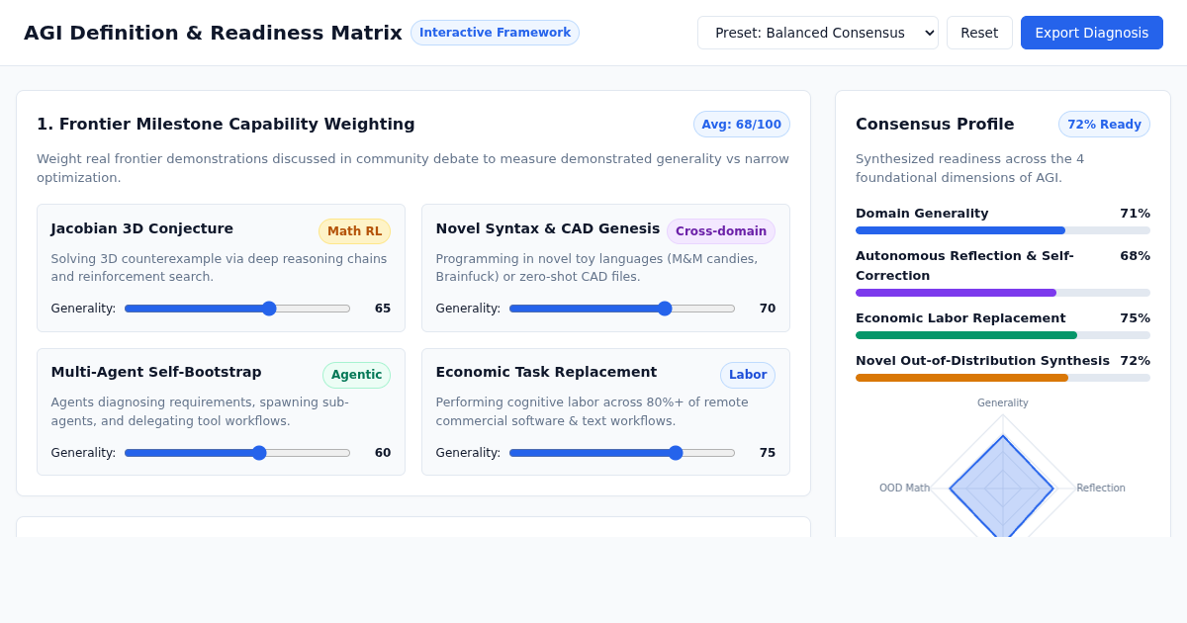Click the Agentic tag

tap(356, 375)
